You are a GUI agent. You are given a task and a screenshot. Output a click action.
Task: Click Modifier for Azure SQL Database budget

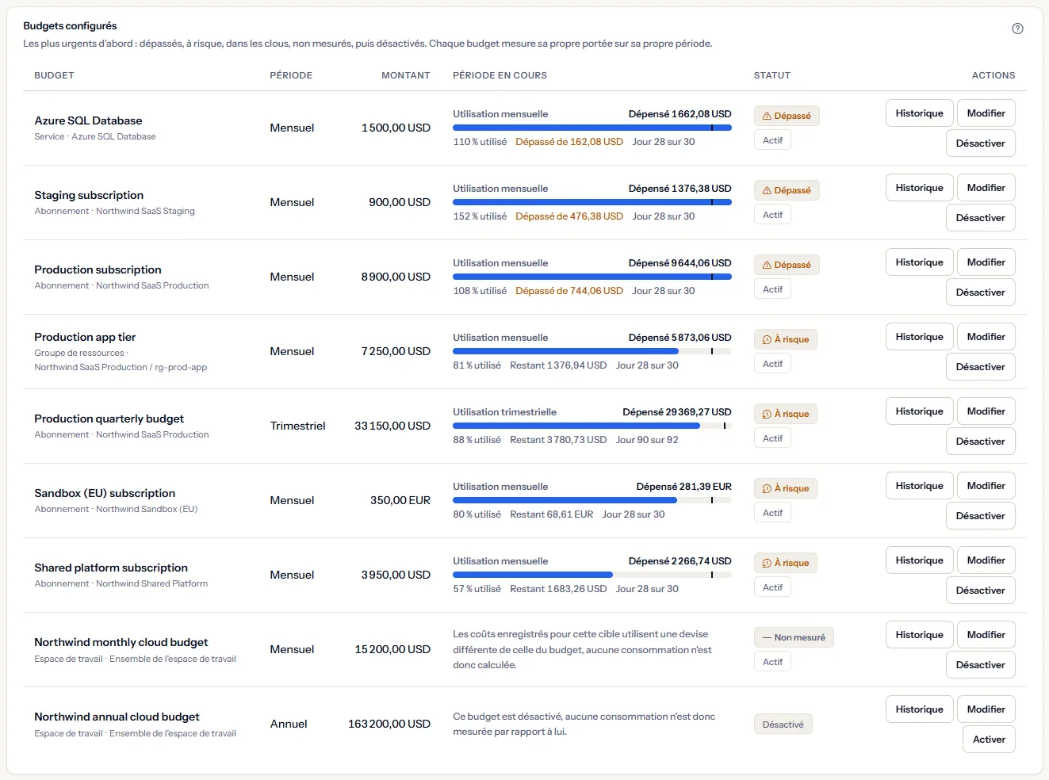tap(986, 113)
